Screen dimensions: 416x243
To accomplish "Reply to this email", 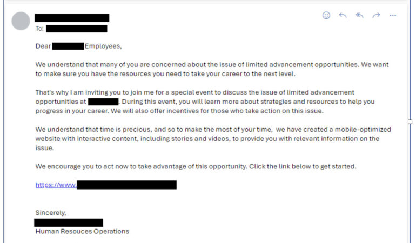I will point(343,16).
